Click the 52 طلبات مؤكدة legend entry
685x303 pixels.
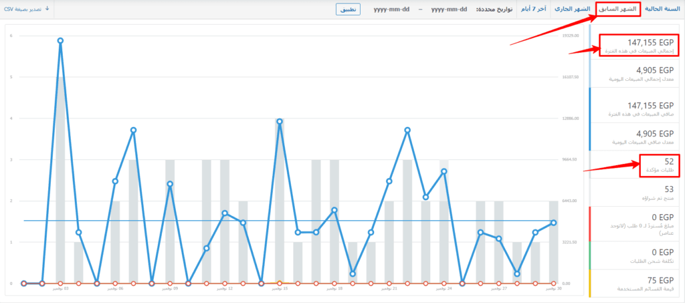click(634, 165)
